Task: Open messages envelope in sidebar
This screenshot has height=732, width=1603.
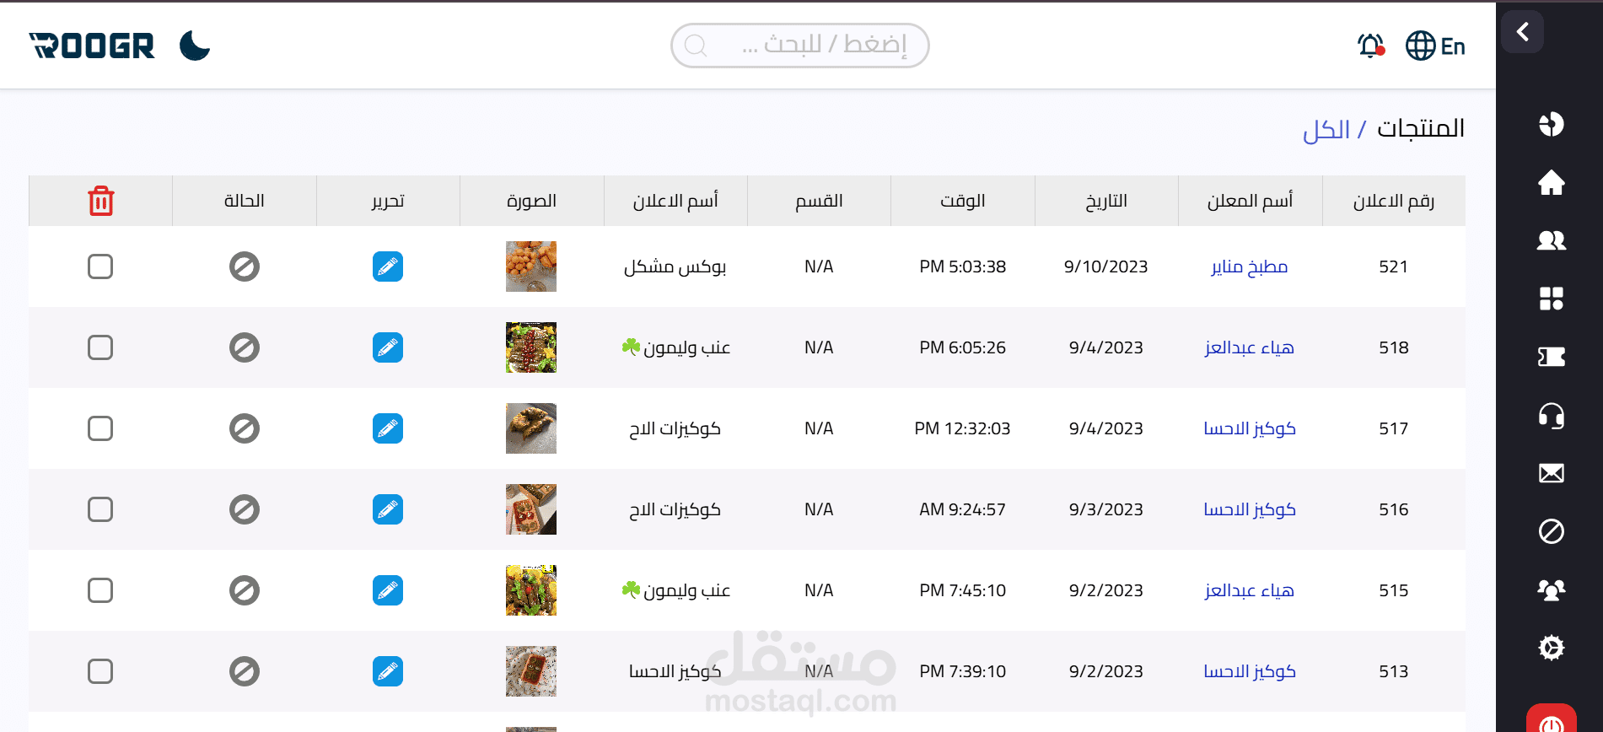Action: 1551,473
